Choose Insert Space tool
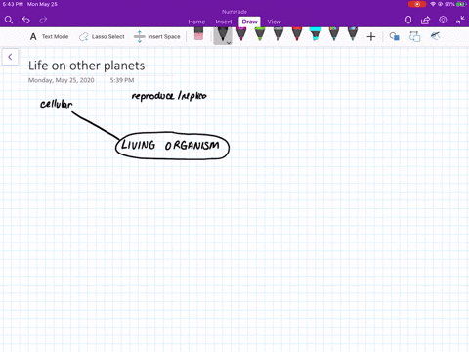This screenshot has height=352, width=469. coord(157,36)
